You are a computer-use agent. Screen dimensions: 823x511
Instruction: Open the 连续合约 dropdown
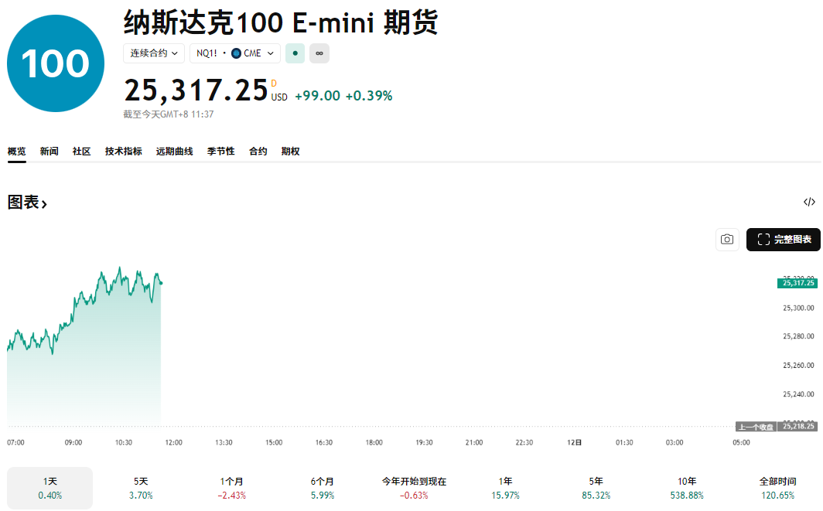tap(154, 53)
